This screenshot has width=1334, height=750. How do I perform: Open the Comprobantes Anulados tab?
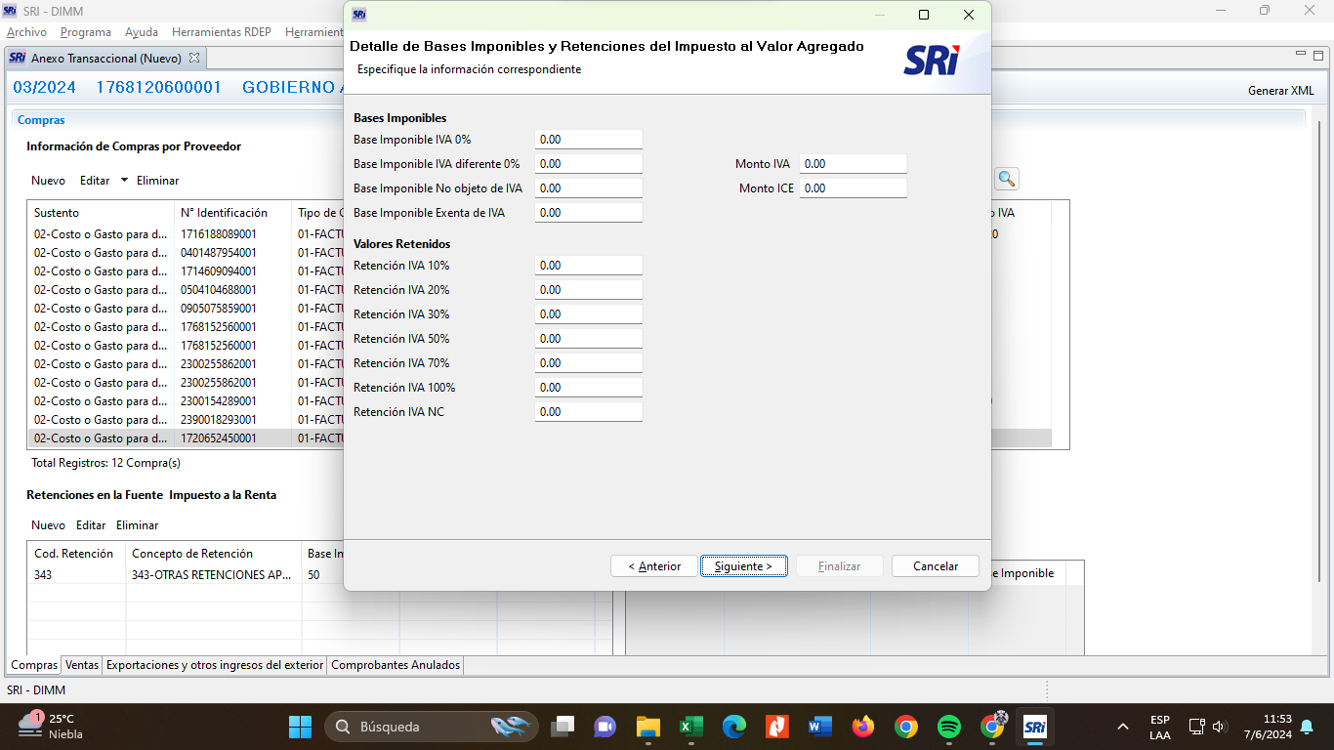pyautogui.click(x=395, y=665)
